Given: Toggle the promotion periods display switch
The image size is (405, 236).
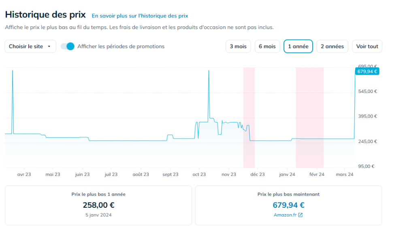Looking at the screenshot, I should click(x=68, y=46).
